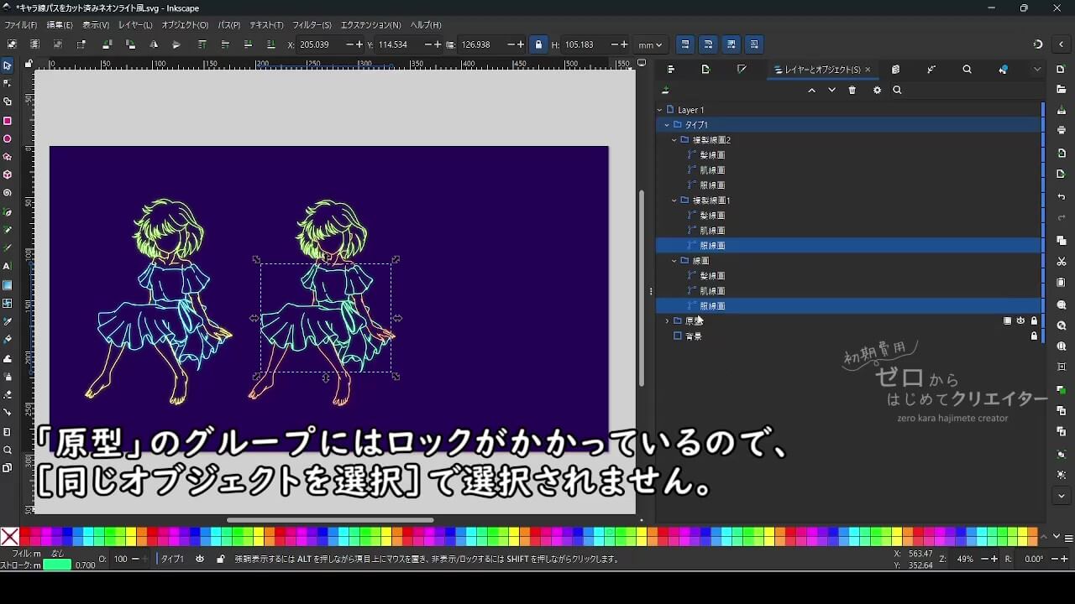Click the move layer up arrow
Image resolution: width=1075 pixels, height=604 pixels.
(x=811, y=90)
